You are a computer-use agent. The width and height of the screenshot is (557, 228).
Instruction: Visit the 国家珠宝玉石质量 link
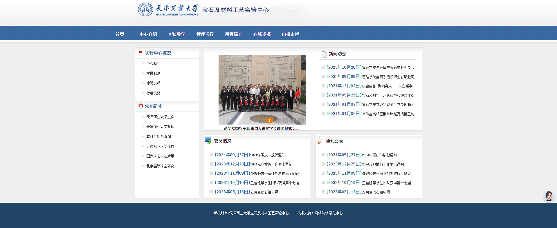point(160,156)
